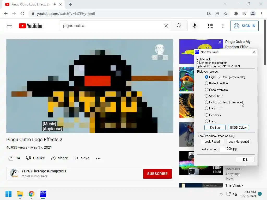Image resolution: width=267 pixels, height=200 pixels.
Task: Open Chrome profile avatar
Action: (x=253, y=14)
